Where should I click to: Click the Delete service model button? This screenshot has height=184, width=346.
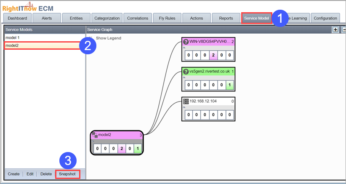click(46, 174)
